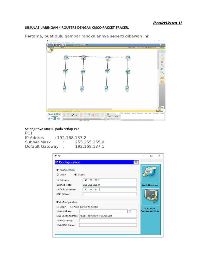Choose the copper straight-through black cable
207x276 pixels.
(73, 115)
